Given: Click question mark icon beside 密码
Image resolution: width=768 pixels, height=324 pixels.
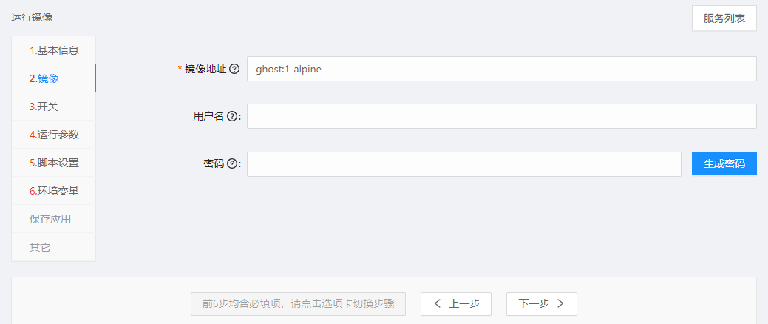Looking at the screenshot, I should coord(232,164).
